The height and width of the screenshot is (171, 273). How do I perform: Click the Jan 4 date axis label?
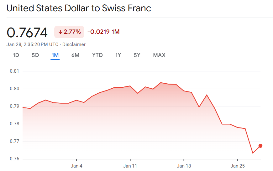click(x=76, y=165)
